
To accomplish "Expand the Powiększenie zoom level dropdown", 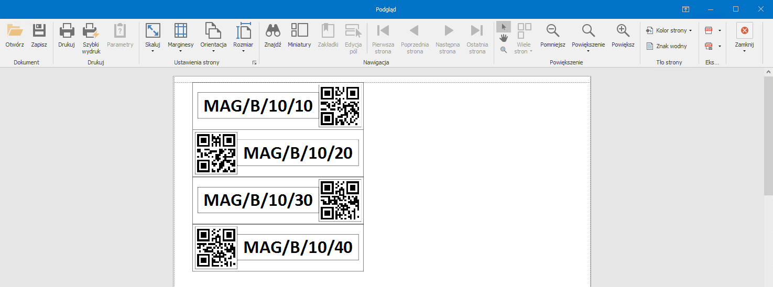I will point(589,51).
